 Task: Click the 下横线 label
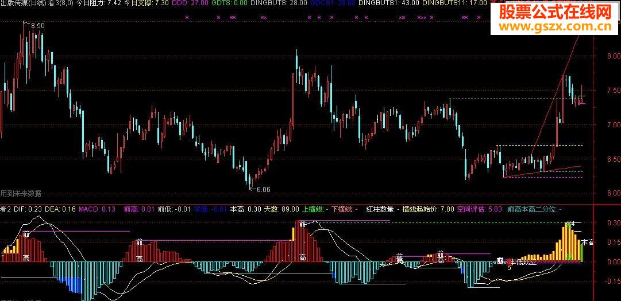tap(342, 209)
